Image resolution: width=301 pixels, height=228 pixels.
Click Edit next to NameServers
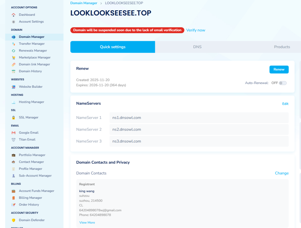(285, 104)
